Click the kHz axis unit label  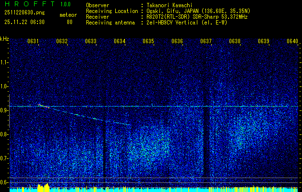pos(4,39)
